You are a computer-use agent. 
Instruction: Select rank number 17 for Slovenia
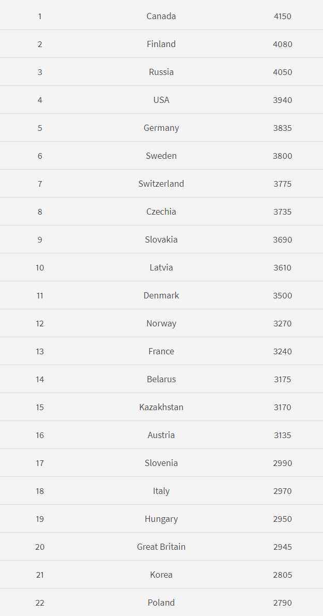[40, 463]
